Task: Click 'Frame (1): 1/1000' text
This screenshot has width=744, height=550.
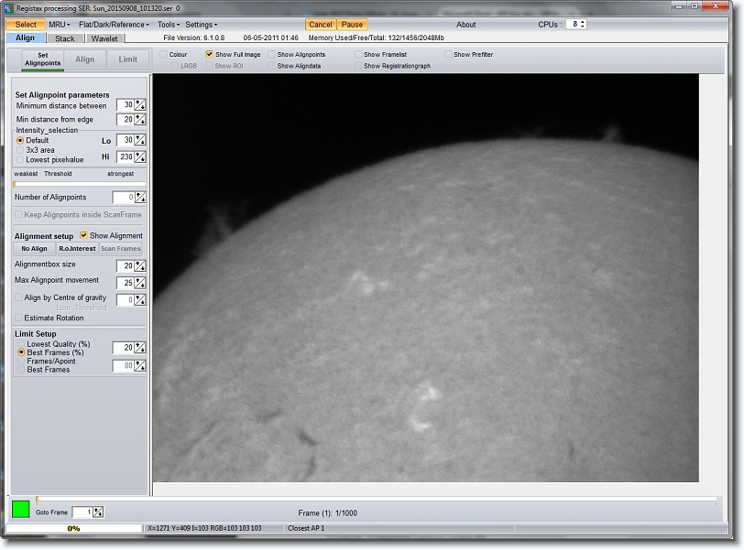Action: pos(327,513)
